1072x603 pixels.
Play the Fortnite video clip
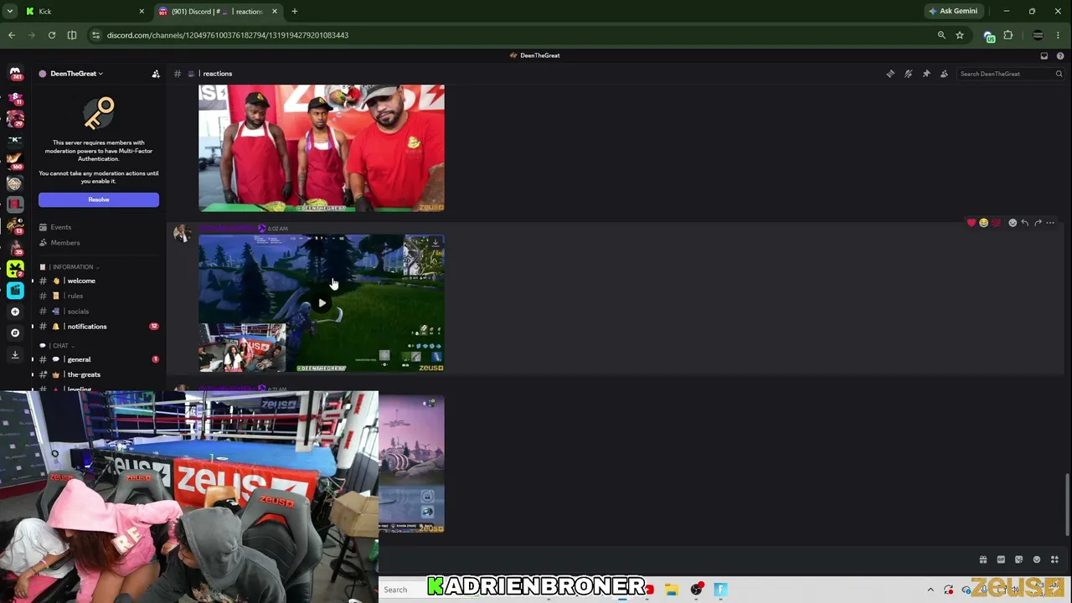click(322, 303)
